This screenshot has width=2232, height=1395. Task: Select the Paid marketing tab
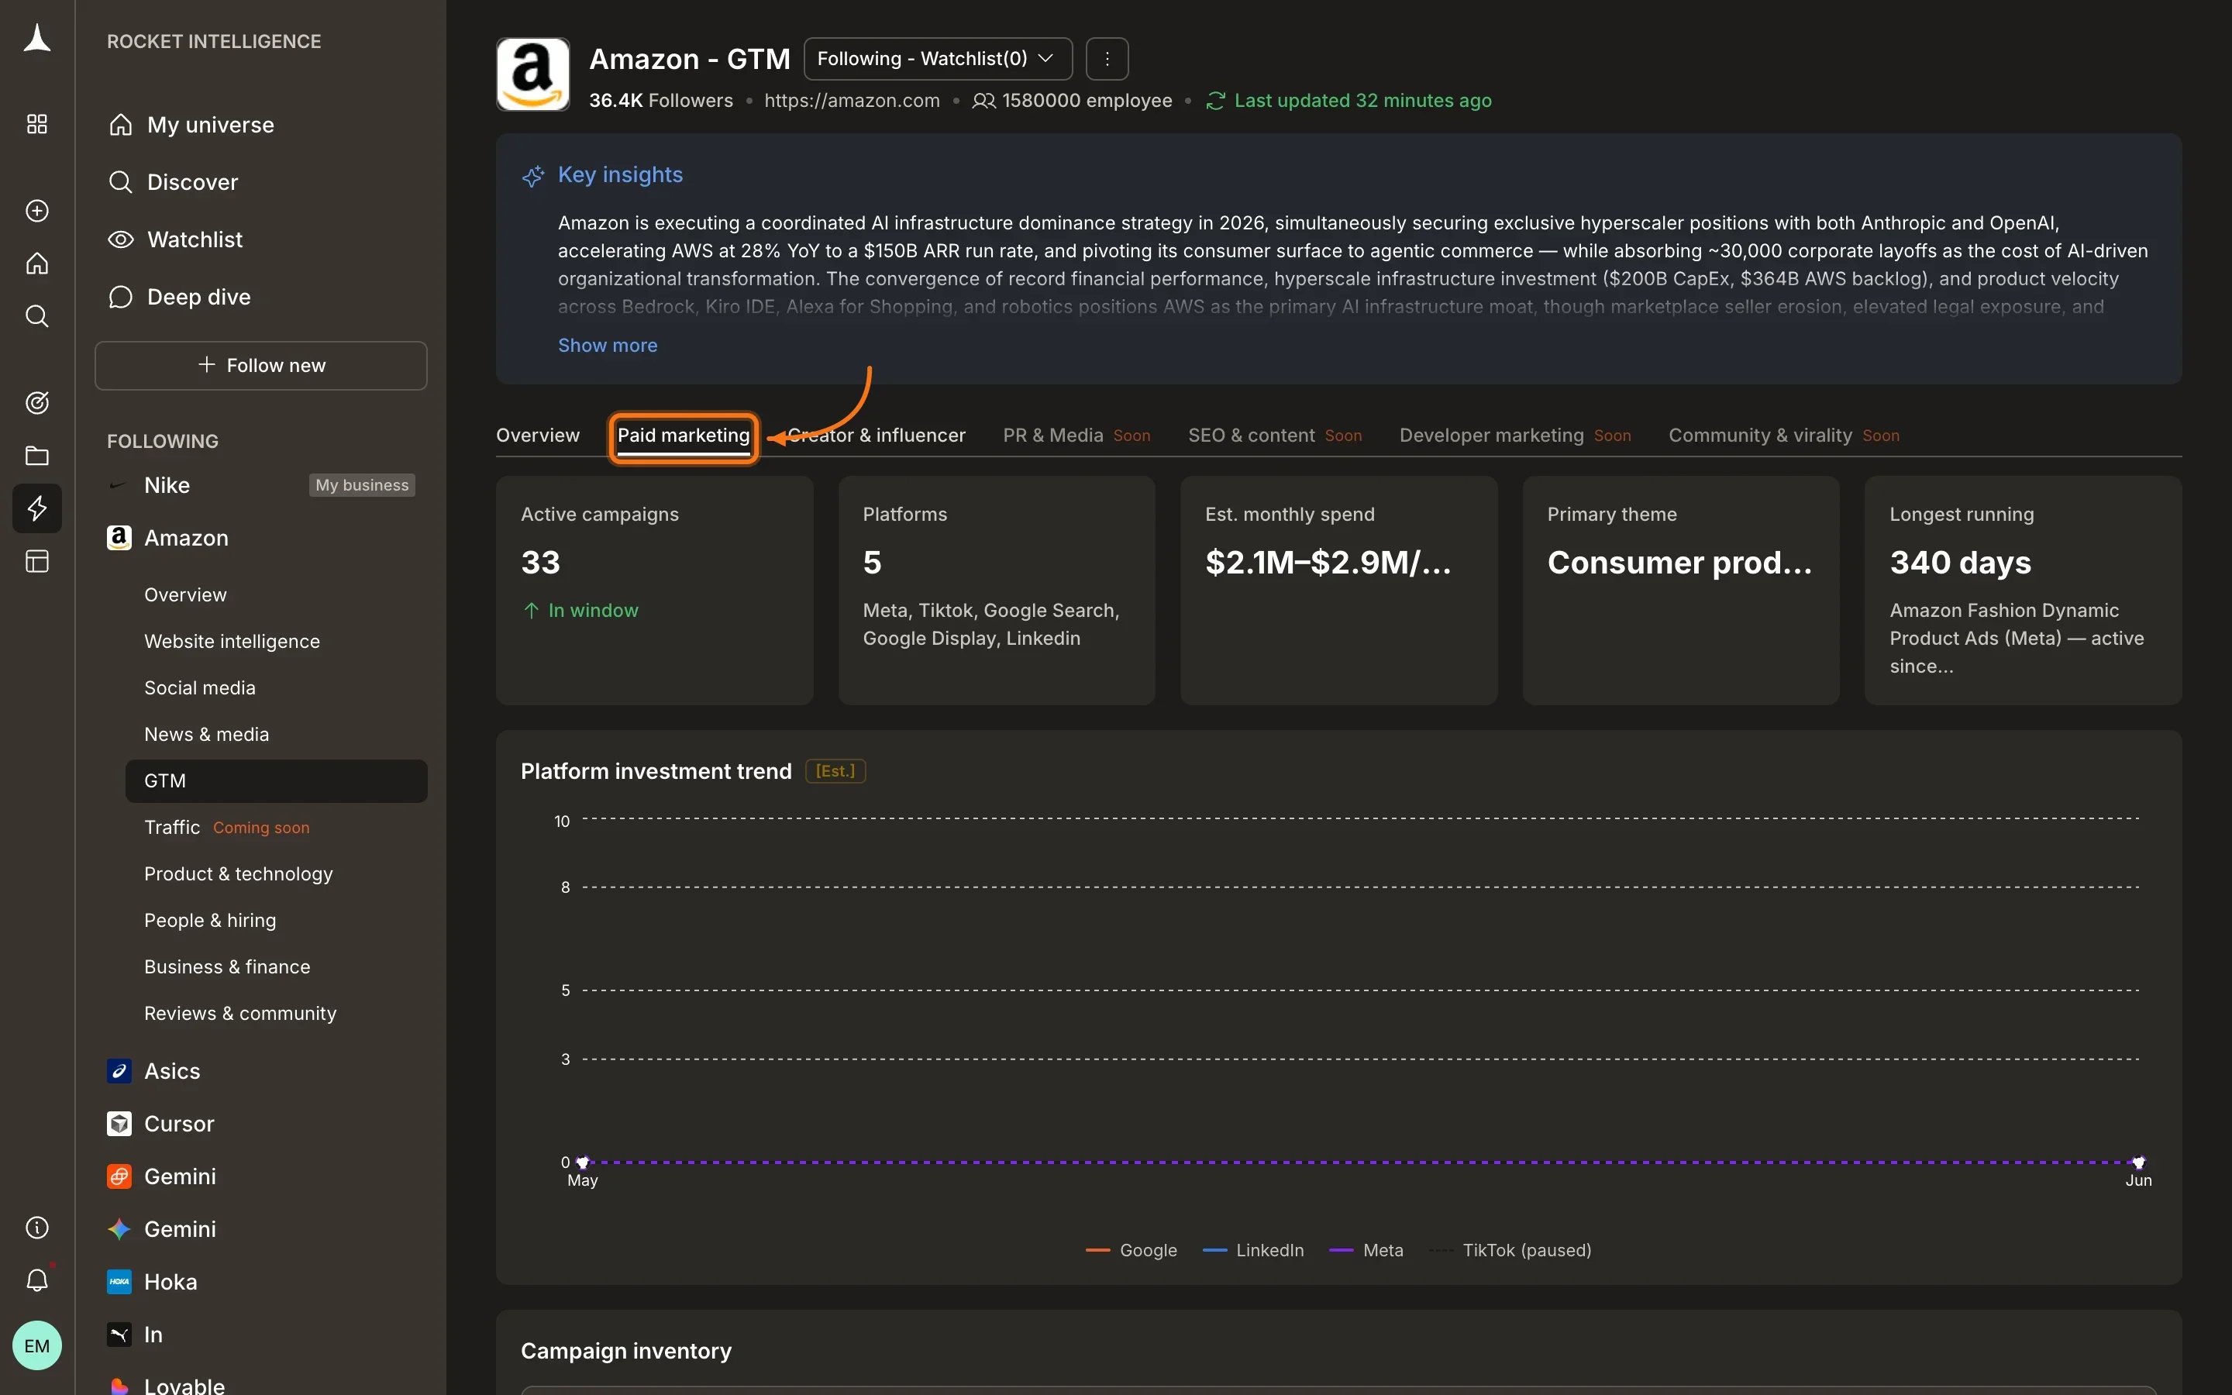(684, 436)
